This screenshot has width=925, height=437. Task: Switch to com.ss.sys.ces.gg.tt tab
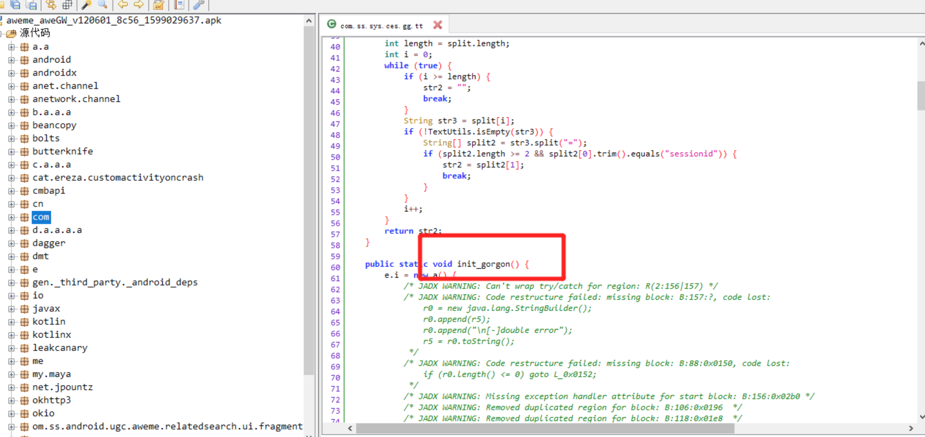381,26
